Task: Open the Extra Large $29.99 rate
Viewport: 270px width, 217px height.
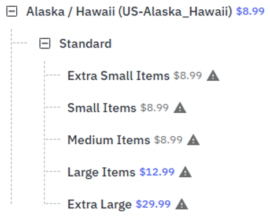Action: 153,204
